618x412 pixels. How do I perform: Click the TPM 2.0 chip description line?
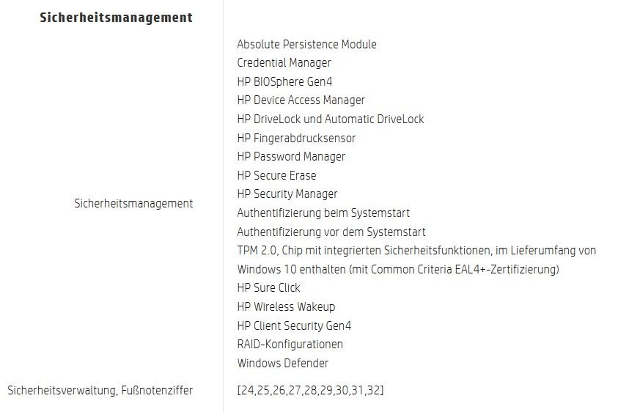coord(416,251)
